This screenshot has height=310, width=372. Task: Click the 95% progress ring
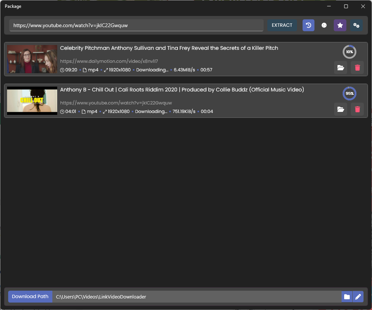[x=349, y=93]
